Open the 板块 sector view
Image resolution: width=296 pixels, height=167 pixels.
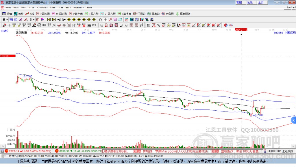[19, 14]
